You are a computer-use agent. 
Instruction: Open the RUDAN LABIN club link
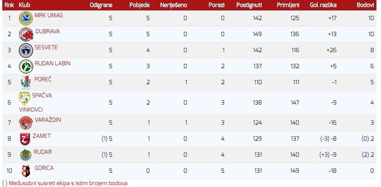tap(53, 63)
